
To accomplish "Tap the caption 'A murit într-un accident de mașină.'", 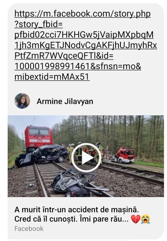I will [x=77, y=210].
